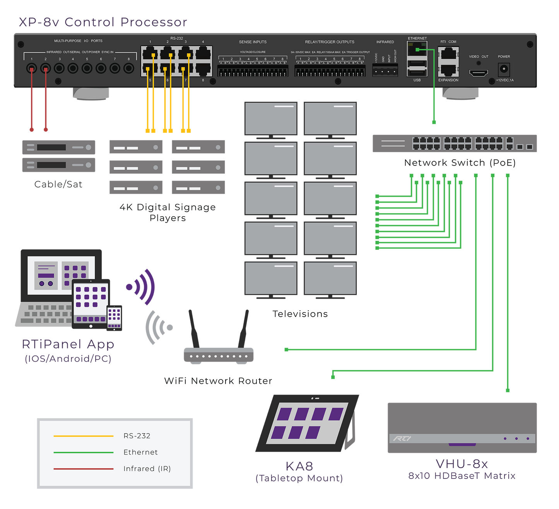Click RS-232 port 4 on the processor

(x=203, y=53)
